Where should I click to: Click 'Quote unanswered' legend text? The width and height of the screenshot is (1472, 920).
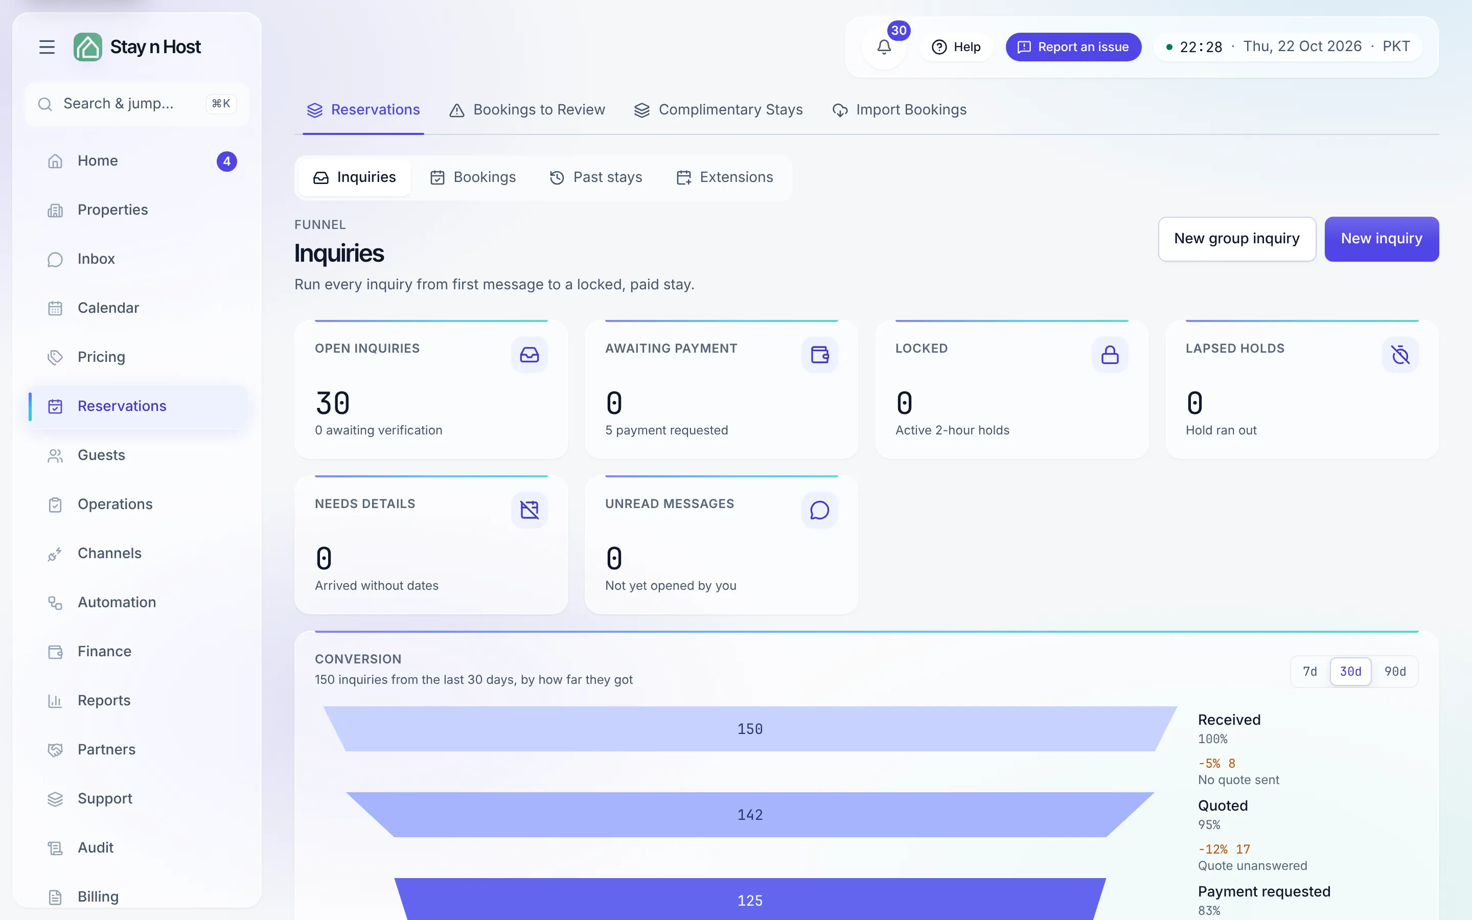point(1252,865)
